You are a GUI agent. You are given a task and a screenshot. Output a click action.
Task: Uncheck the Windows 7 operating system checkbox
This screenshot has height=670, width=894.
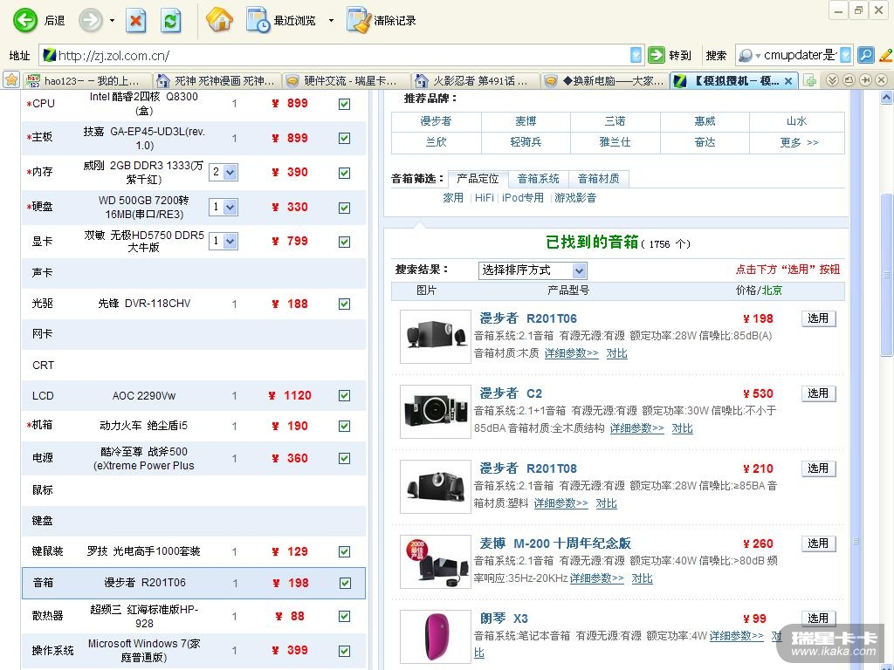pos(344,651)
